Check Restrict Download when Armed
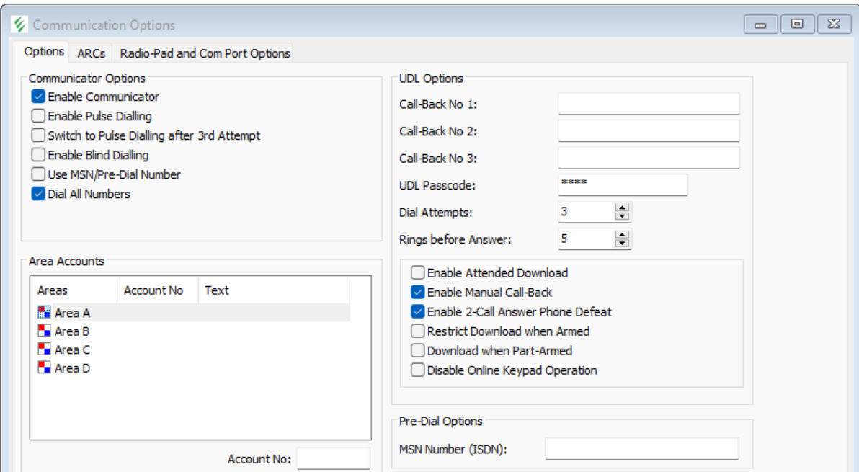The height and width of the screenshot is (472, 859). [x=418, y=331]
